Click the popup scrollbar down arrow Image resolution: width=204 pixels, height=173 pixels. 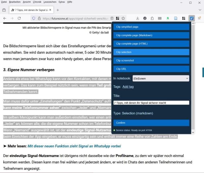click(193, 132)
